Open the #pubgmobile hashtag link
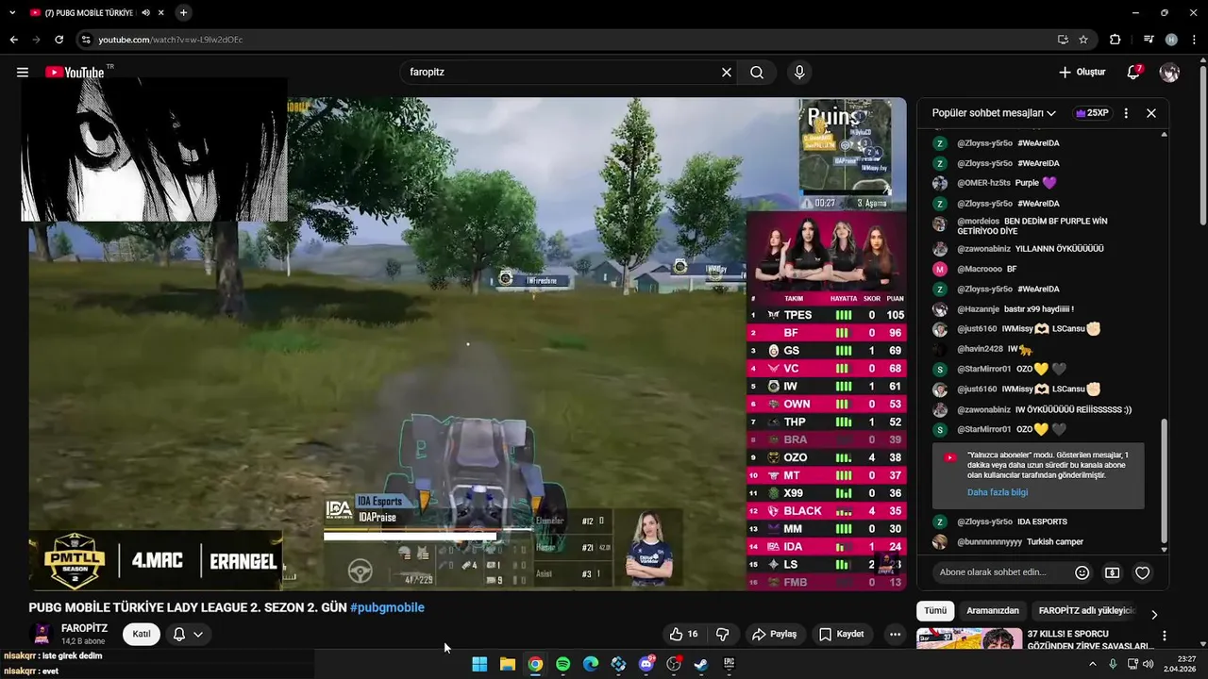The width and height of the screenshot is (1208, 679). coord(387,608)
